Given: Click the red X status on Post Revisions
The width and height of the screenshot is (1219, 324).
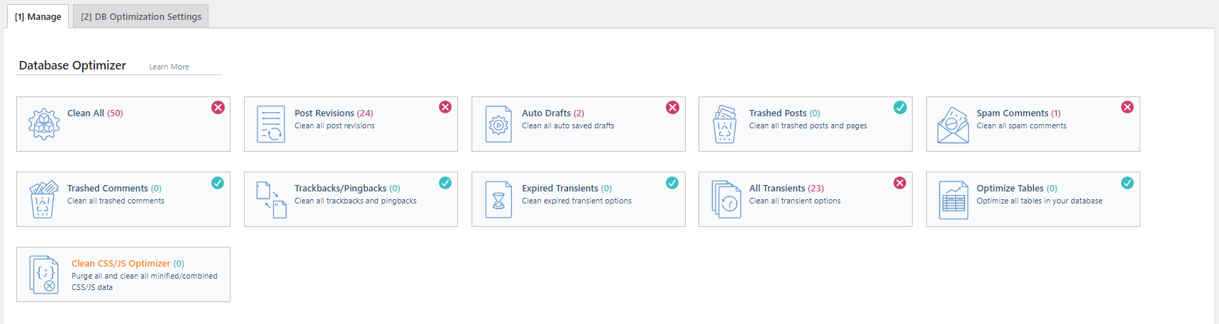Looking at the screenshot, I should click(x=445, y=107).
